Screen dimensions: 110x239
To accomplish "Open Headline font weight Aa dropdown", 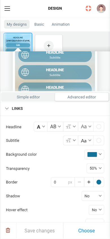I will tap(86, 127).
